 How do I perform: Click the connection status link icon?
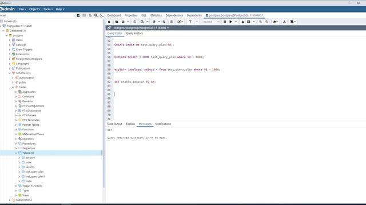click(x=109, y=28)
